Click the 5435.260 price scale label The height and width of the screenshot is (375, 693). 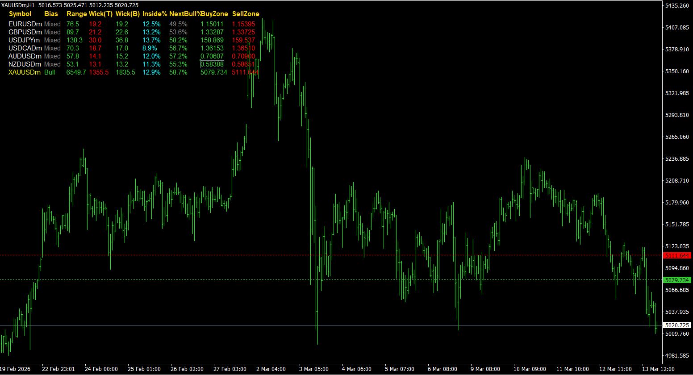click(x=676, y=6)
